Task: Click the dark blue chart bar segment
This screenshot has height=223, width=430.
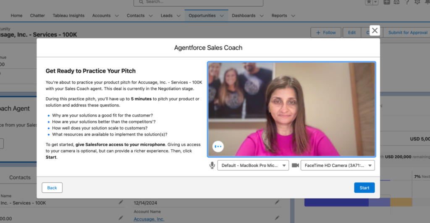Action: click(x=336, y=202)
